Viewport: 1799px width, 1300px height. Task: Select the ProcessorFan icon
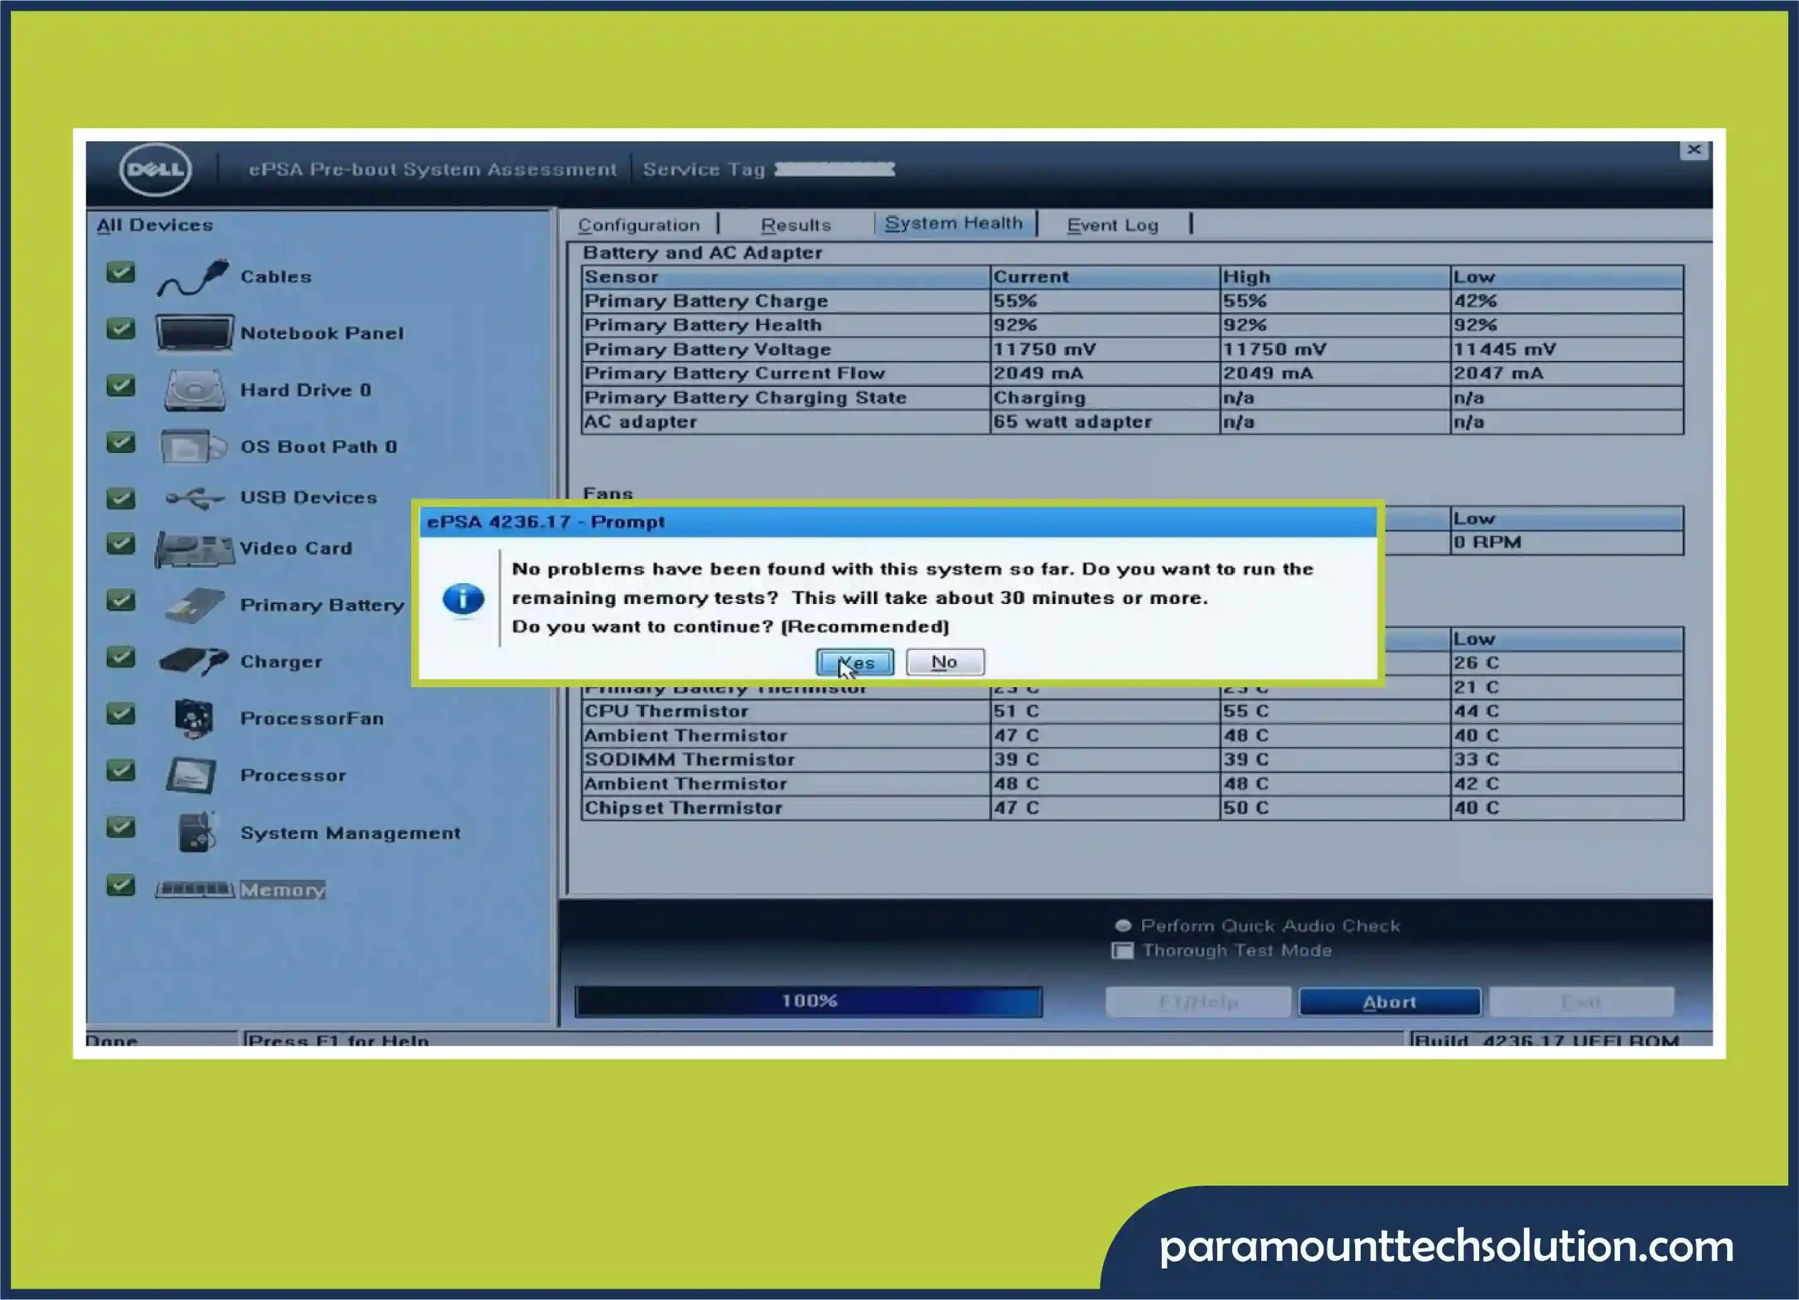pyautogui.click(x=193, y=718)
